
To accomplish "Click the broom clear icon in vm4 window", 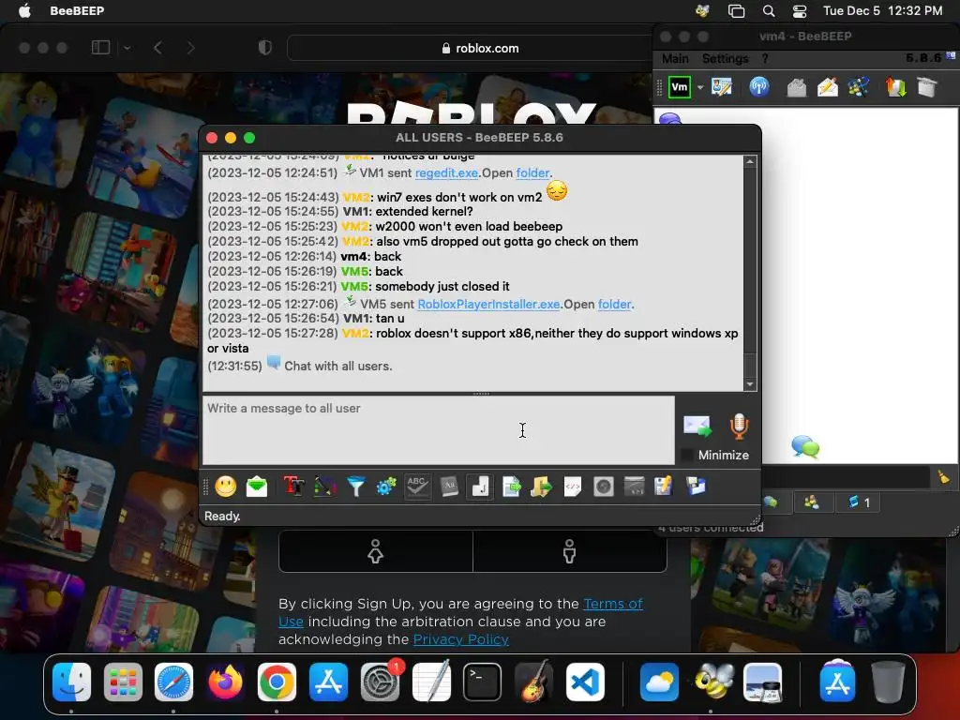I will click(x=943, y=477).
